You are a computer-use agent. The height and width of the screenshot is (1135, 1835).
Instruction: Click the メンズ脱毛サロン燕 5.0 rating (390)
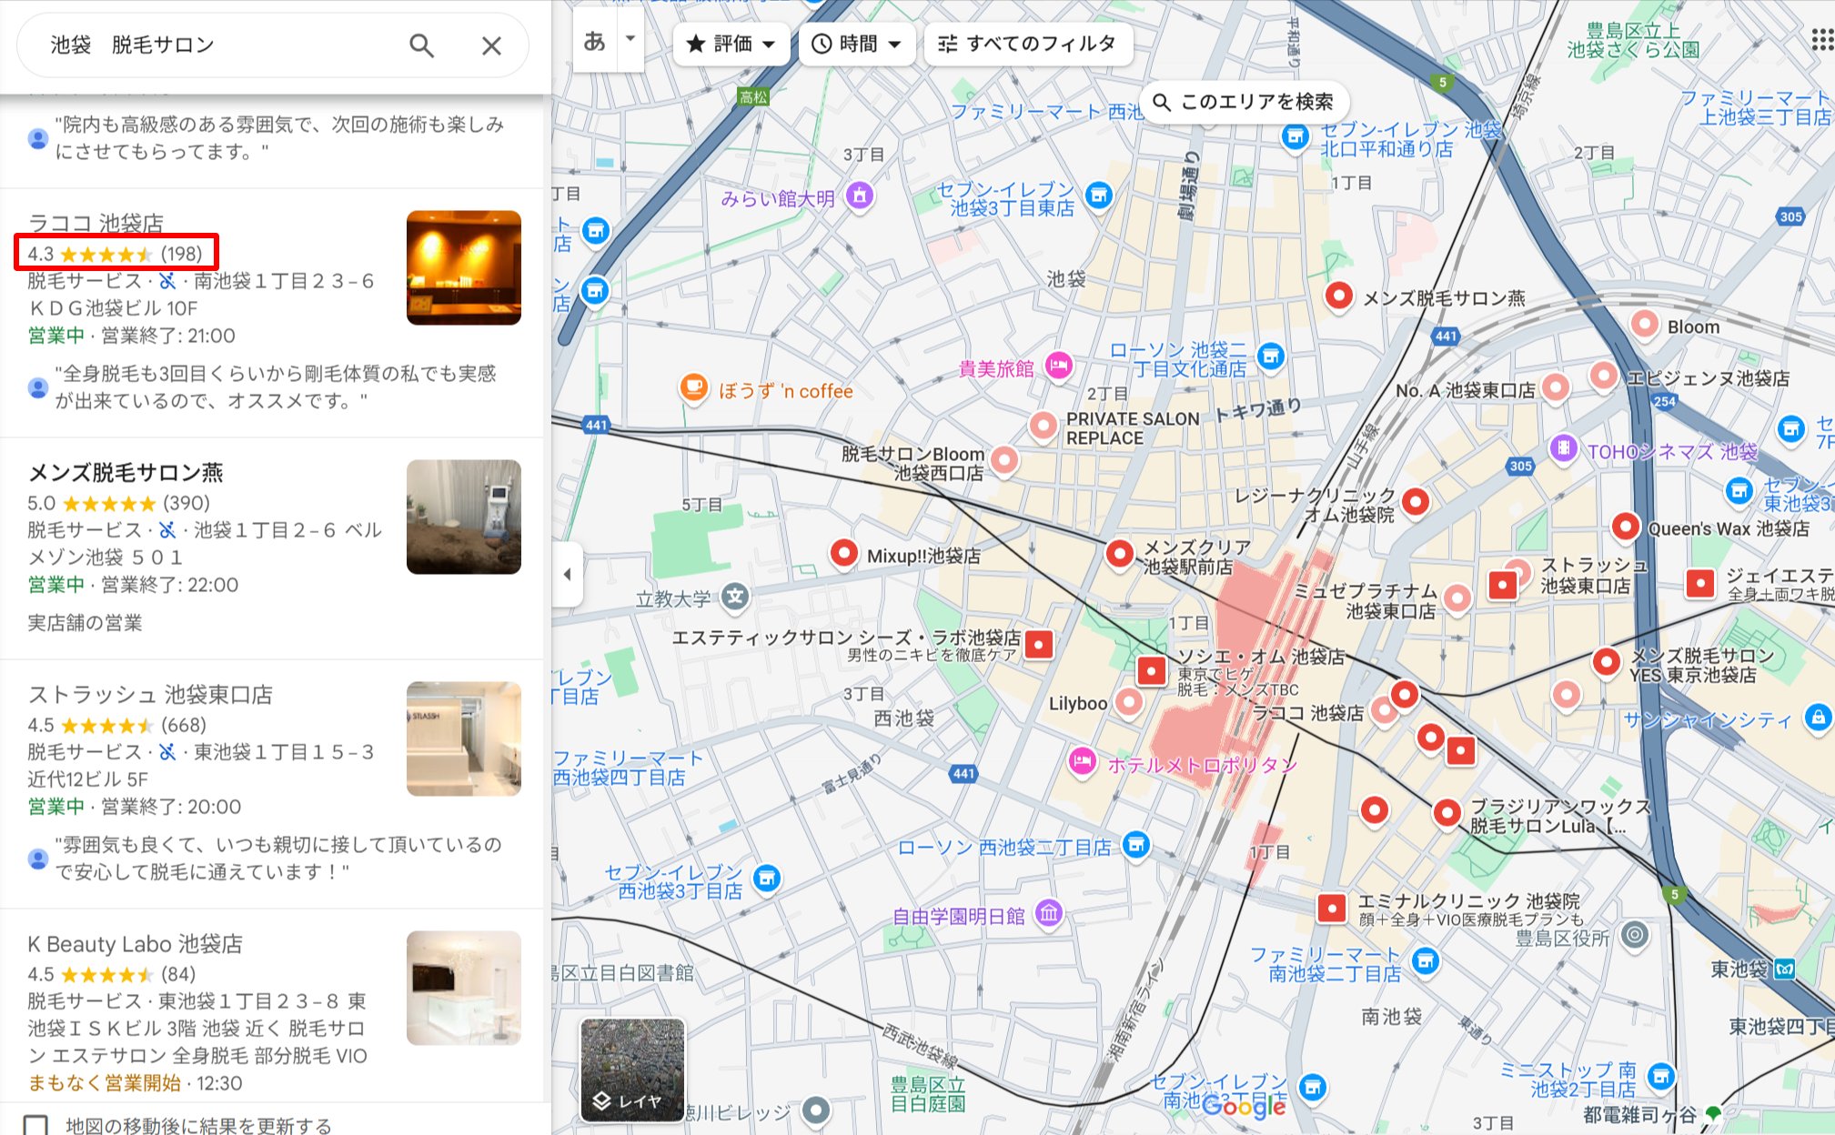pyautogui.click(x=118, y=503)
